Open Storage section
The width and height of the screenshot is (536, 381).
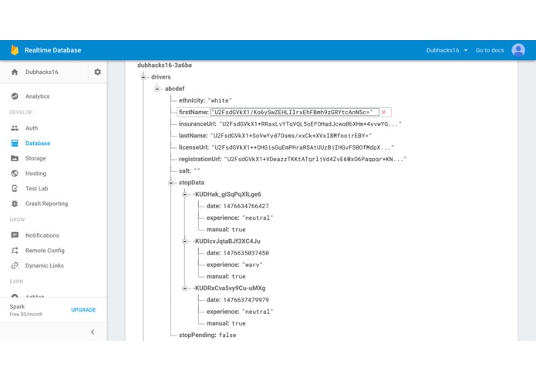coord(35,158)
